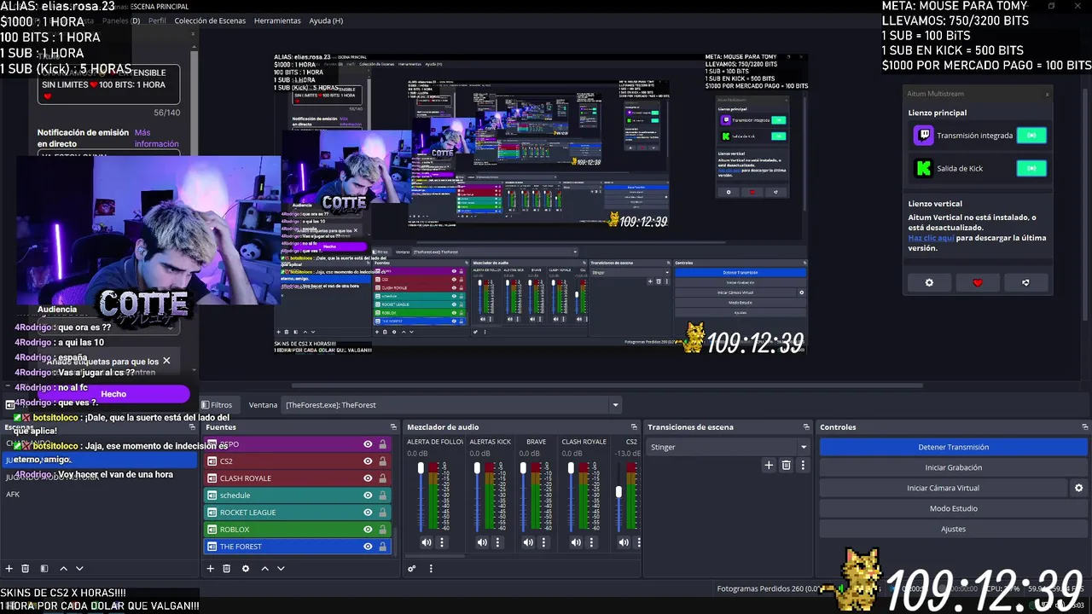Image resolution: width=1092 pixels, height=614 pixels.
Task: Click the trash icon under Fuentes list
Action: coord(227,569)
